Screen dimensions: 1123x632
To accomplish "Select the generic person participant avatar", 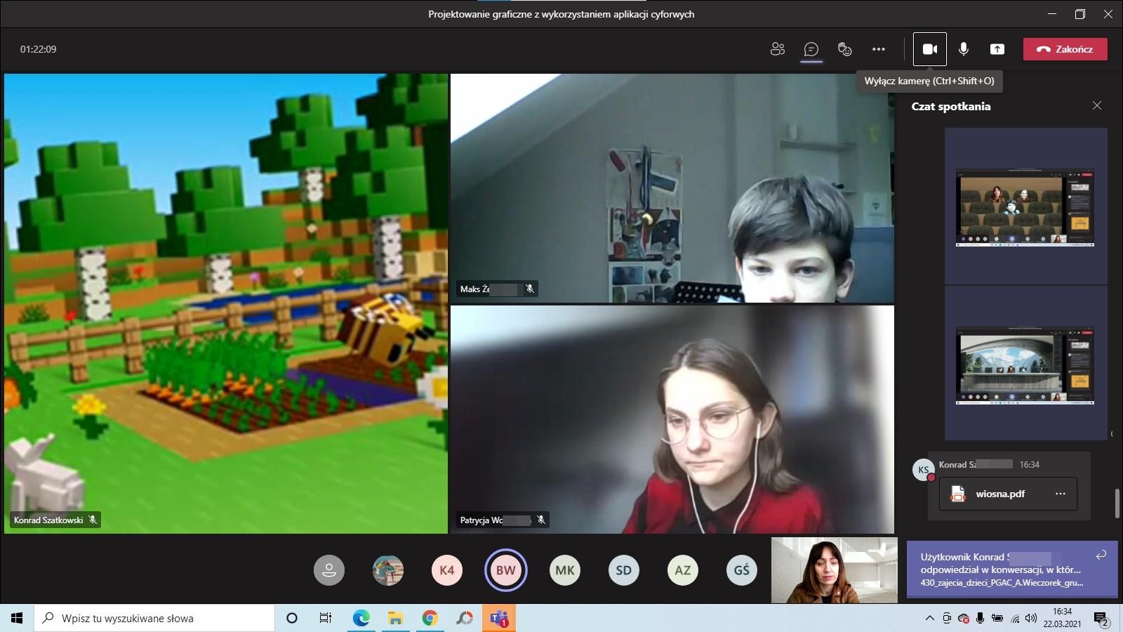I will (x=329, y=570).
